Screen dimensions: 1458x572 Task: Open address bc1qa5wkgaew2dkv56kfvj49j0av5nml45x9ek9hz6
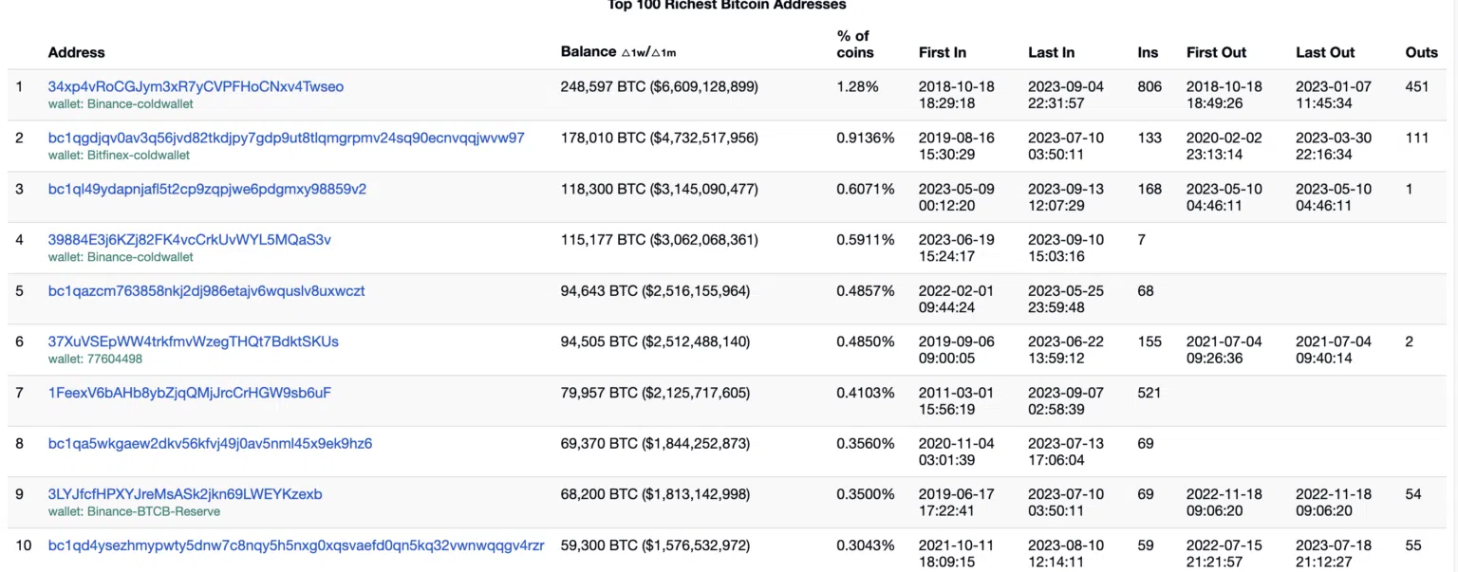pos(210,443)
